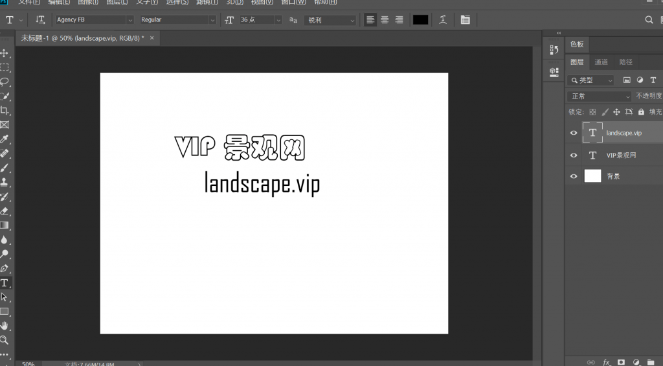
Task: Open 36 点 font size dropdown
Action: (278, 20)
